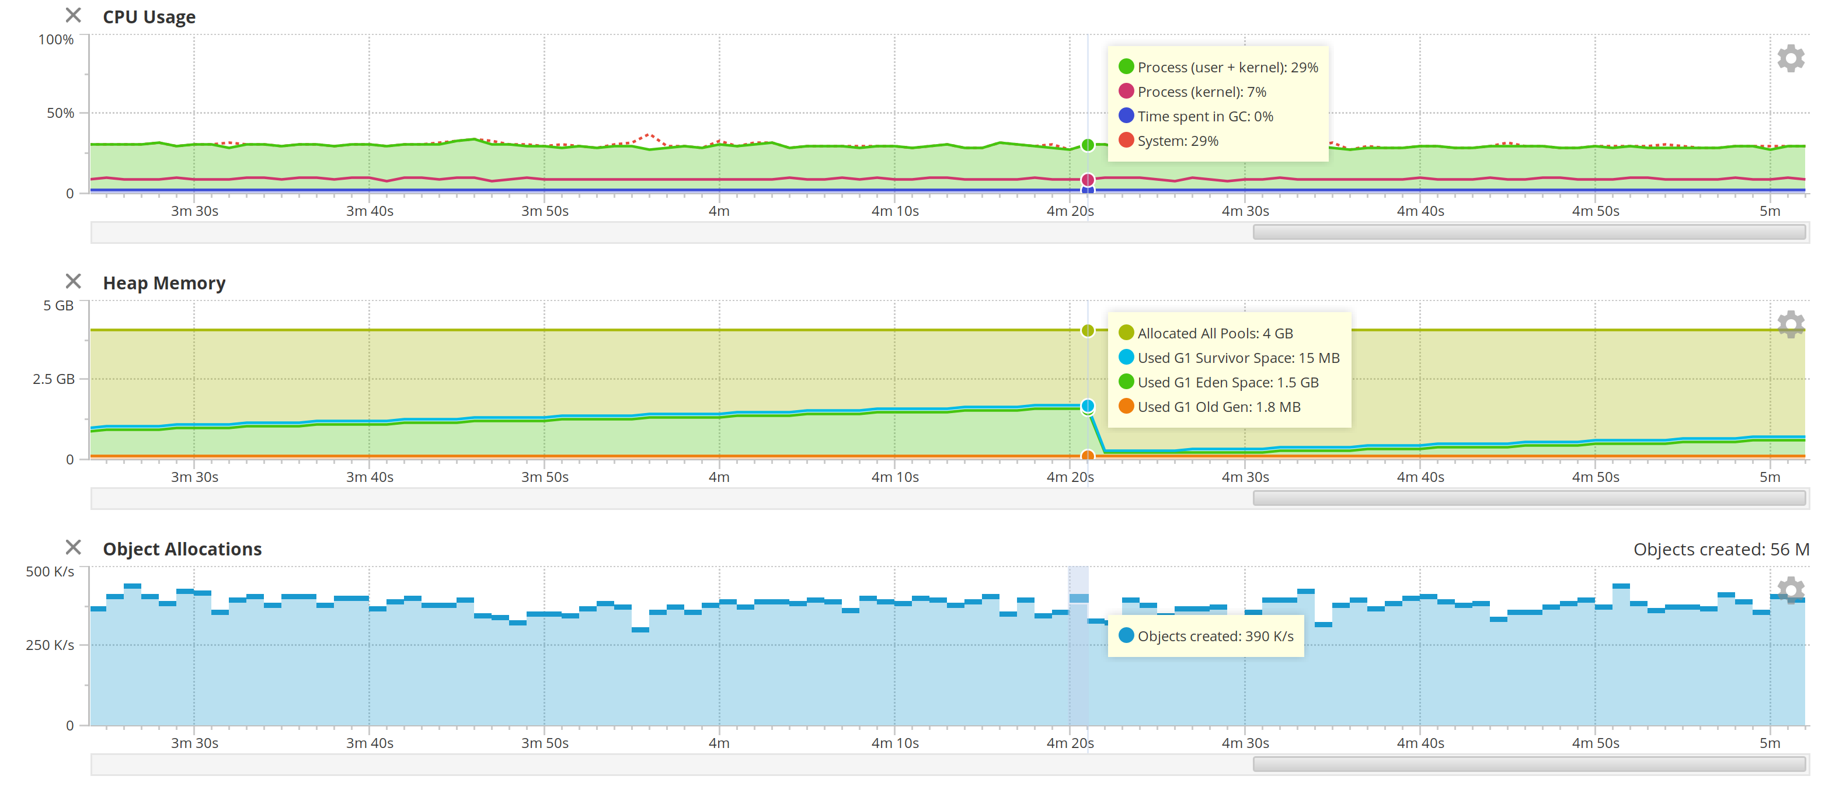Click '250 K/s' label on Object Allocations axis
The height and width of the screenshot is (790, 1825).
pos(50,645)
